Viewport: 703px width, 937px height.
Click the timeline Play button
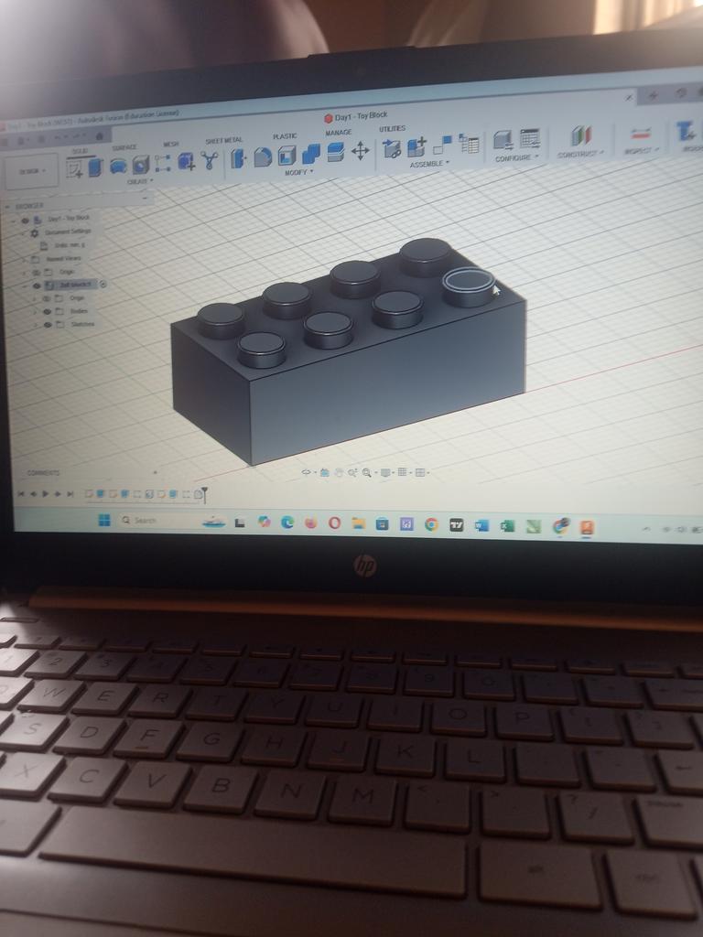[46, 494]
